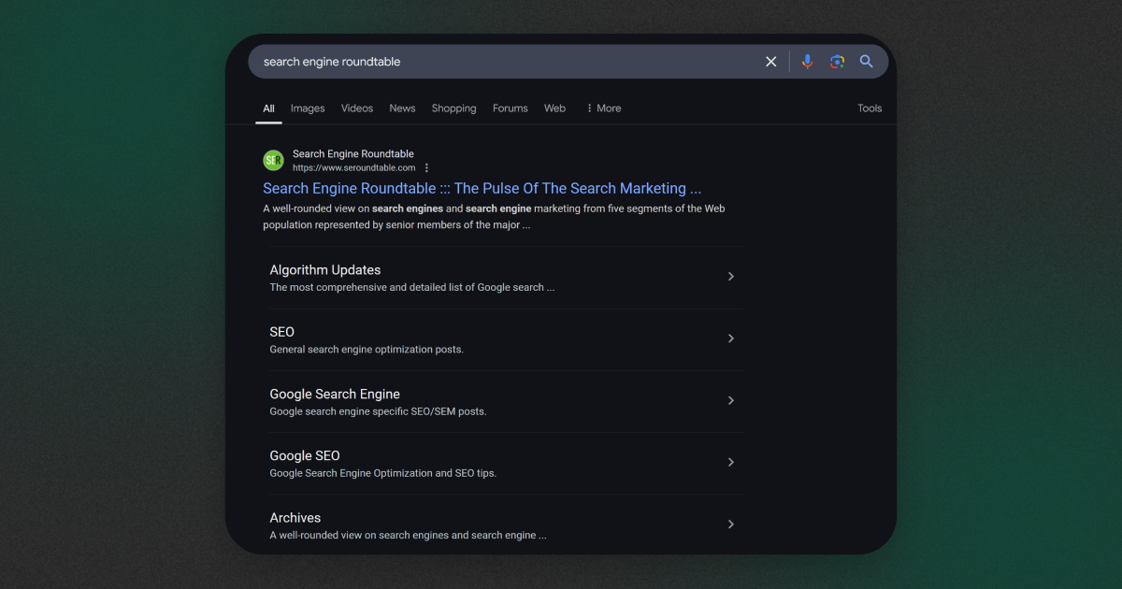Click the magnifying glass search icon

(x=867, y=62)
